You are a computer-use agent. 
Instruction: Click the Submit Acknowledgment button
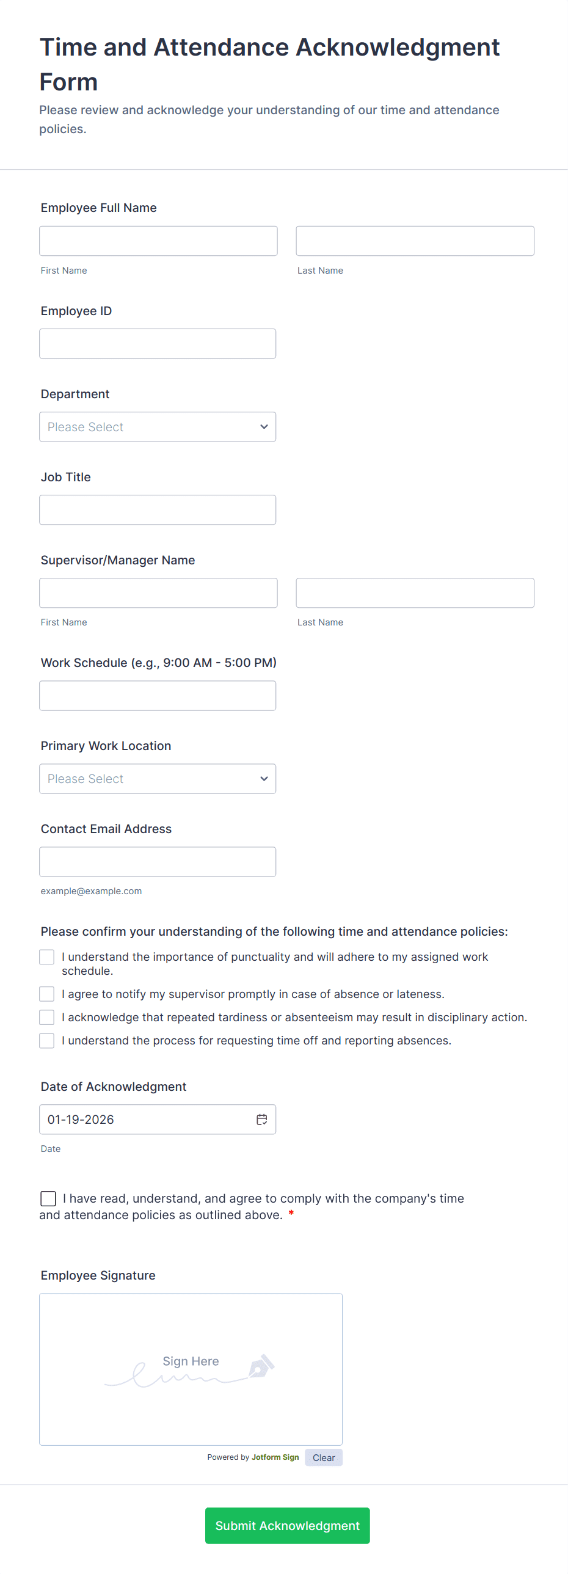(287, 1526)
